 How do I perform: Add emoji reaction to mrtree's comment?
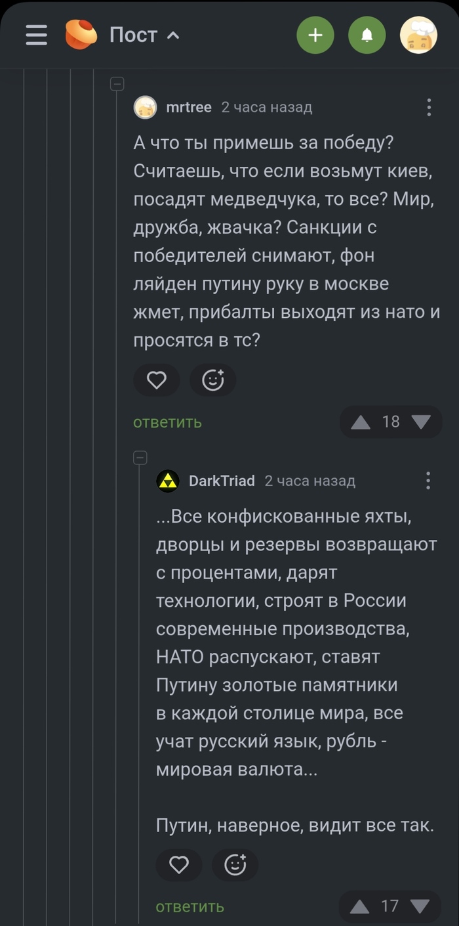pos(213,380)
